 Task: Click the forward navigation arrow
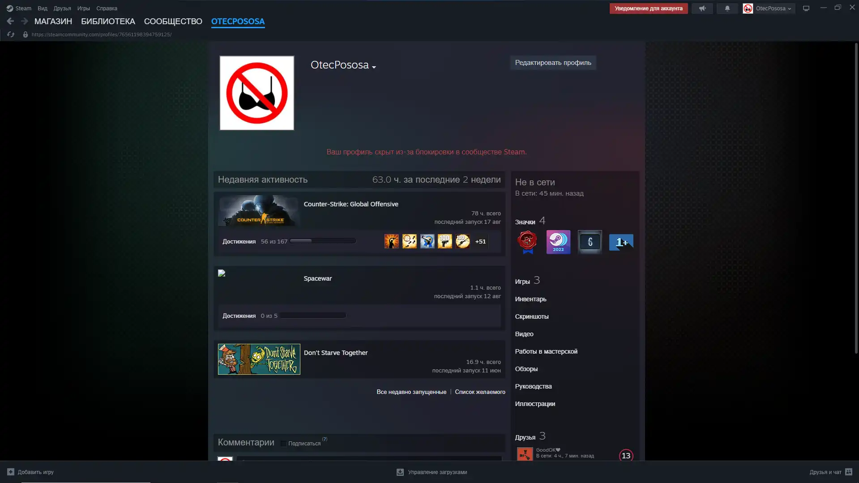25,21
